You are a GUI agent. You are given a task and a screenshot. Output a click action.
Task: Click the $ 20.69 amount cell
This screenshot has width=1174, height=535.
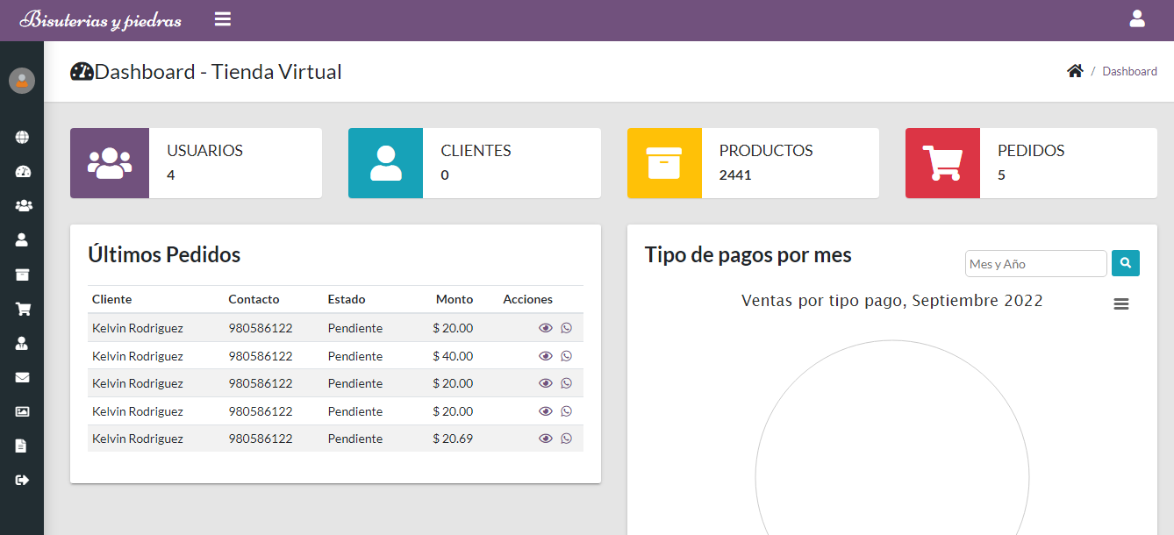[453, 439]
